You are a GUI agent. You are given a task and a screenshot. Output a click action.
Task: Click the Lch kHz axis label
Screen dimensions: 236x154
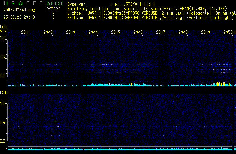click(x=3, y=29)
